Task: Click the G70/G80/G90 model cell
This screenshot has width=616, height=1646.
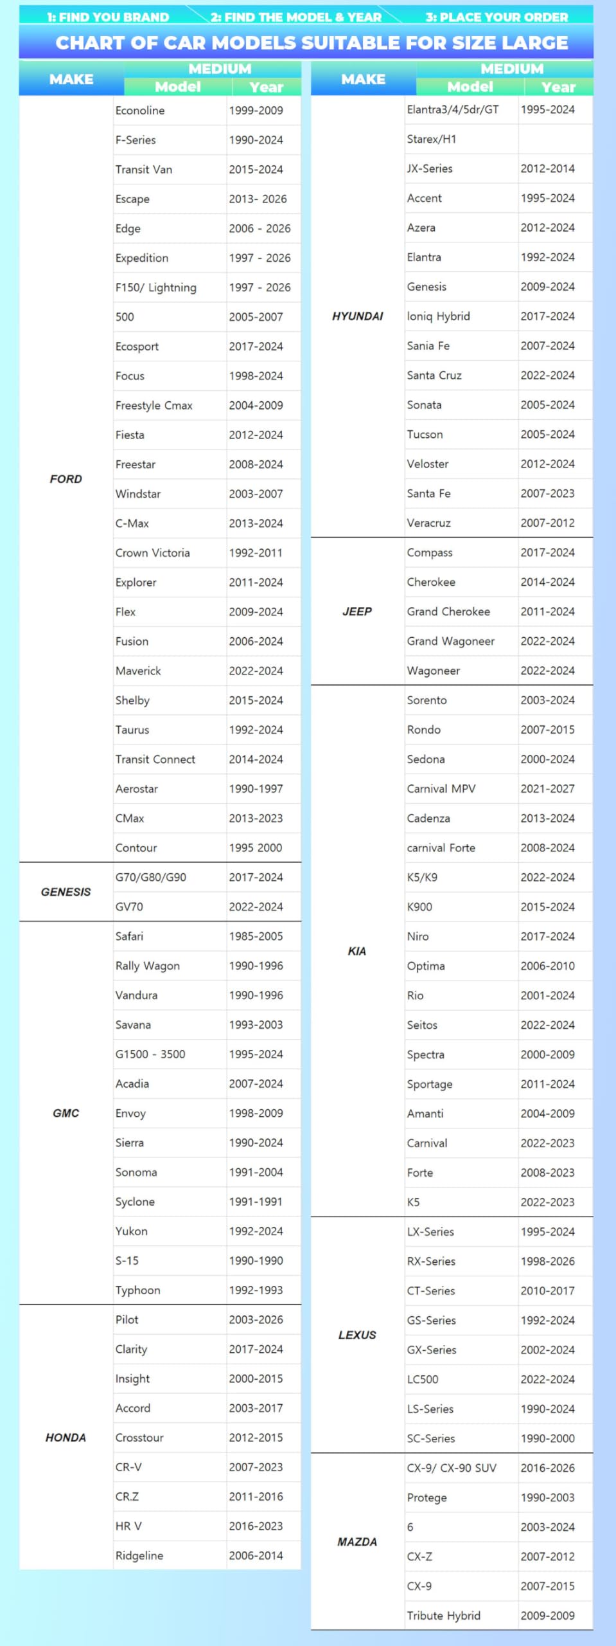Action: (x=151, y=877)
